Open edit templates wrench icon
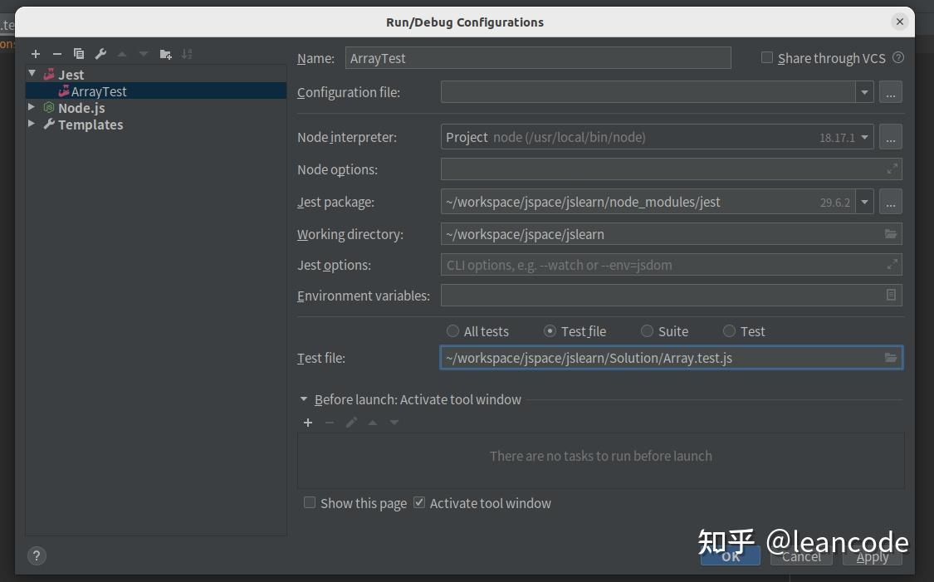Viewport: 934px width, 582px height. tap(100, 54)
